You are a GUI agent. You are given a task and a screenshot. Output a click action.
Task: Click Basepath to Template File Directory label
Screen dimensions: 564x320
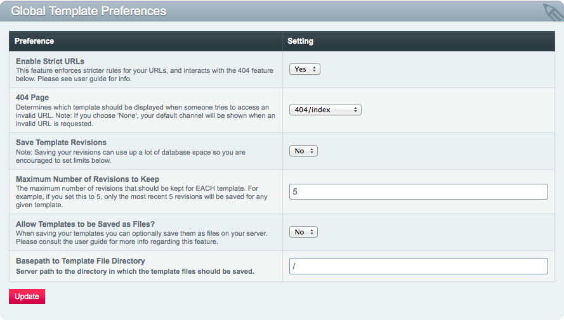point(81,261)
